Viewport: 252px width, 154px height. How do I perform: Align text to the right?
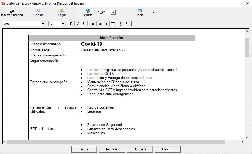click(x=100, y=24)
